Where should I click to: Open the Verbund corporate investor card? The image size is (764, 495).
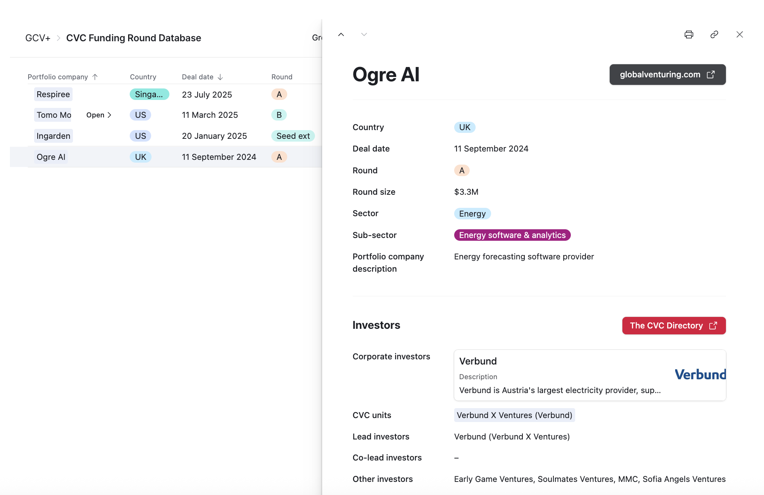point(559,375)
